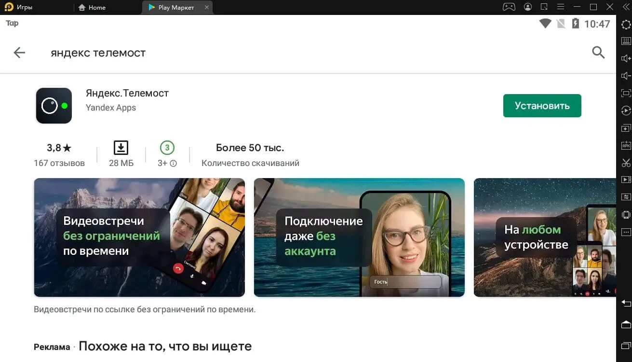
Task: Click the Установить install button
Action: (542, 106)
